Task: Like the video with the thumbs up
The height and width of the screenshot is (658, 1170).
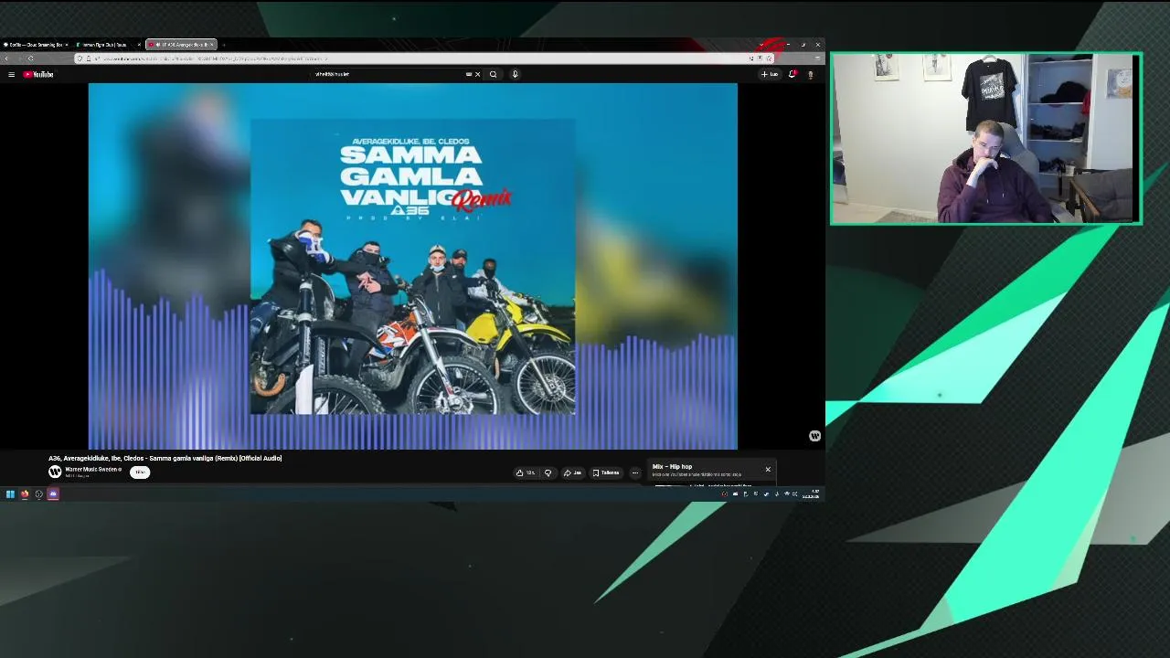Action: (525, 472)
